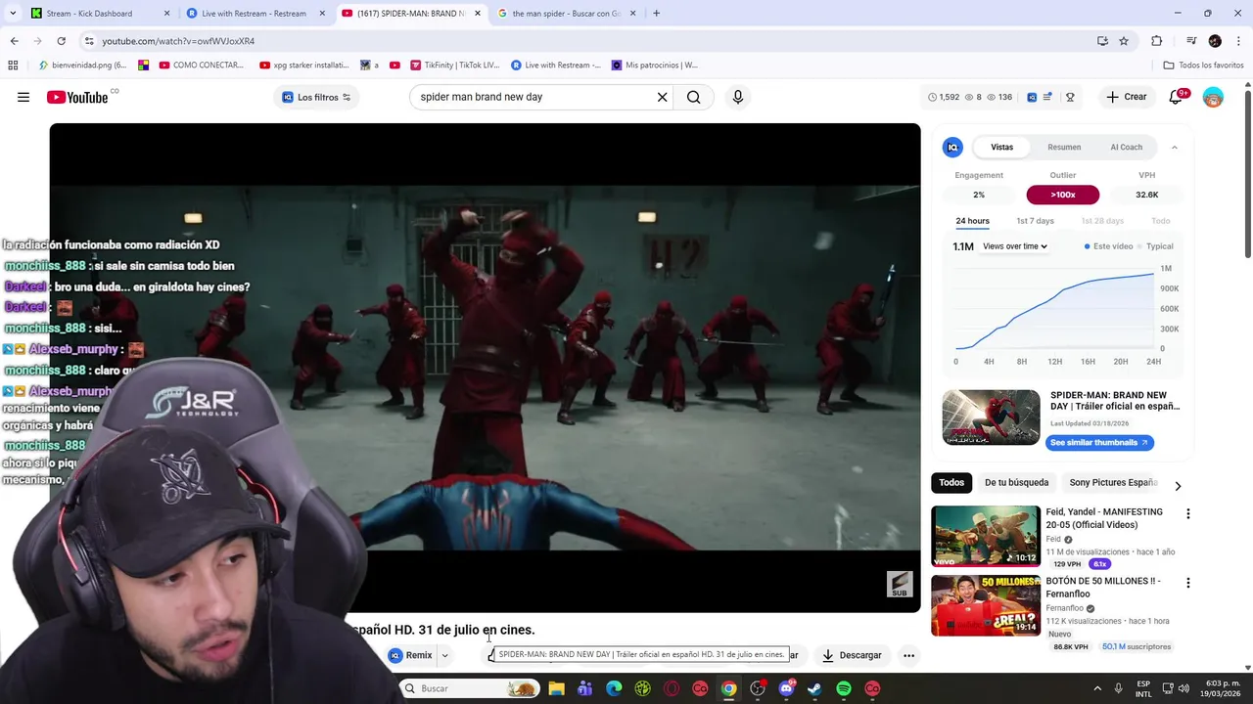Image resolution: width=1253 pixels, height=704 pixels.
Task: Clear the search box with the X
Action: [662, 97]
